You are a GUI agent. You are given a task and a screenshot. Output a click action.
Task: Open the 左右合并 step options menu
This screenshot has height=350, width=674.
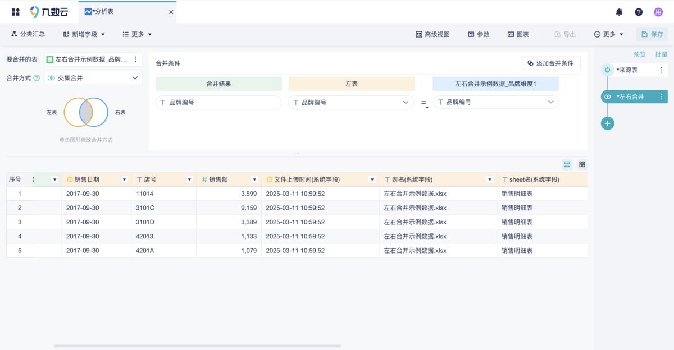[x=661, y=97]
